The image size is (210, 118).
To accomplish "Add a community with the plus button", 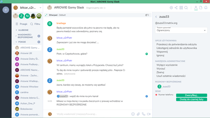I will click(6, 10).
